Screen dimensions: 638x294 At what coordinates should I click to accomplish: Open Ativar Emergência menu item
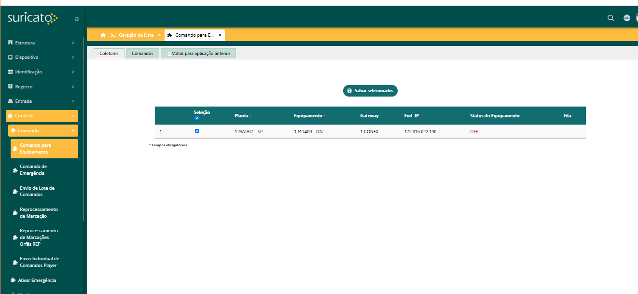[37, 280]
